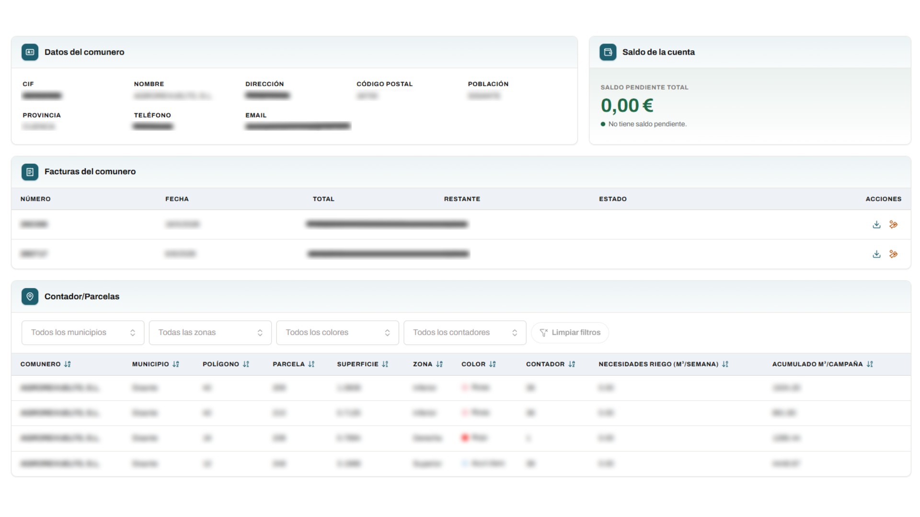Click the red color dot in parcels table
The width and height of the screenshot is (920, 517).
[465, 438]
